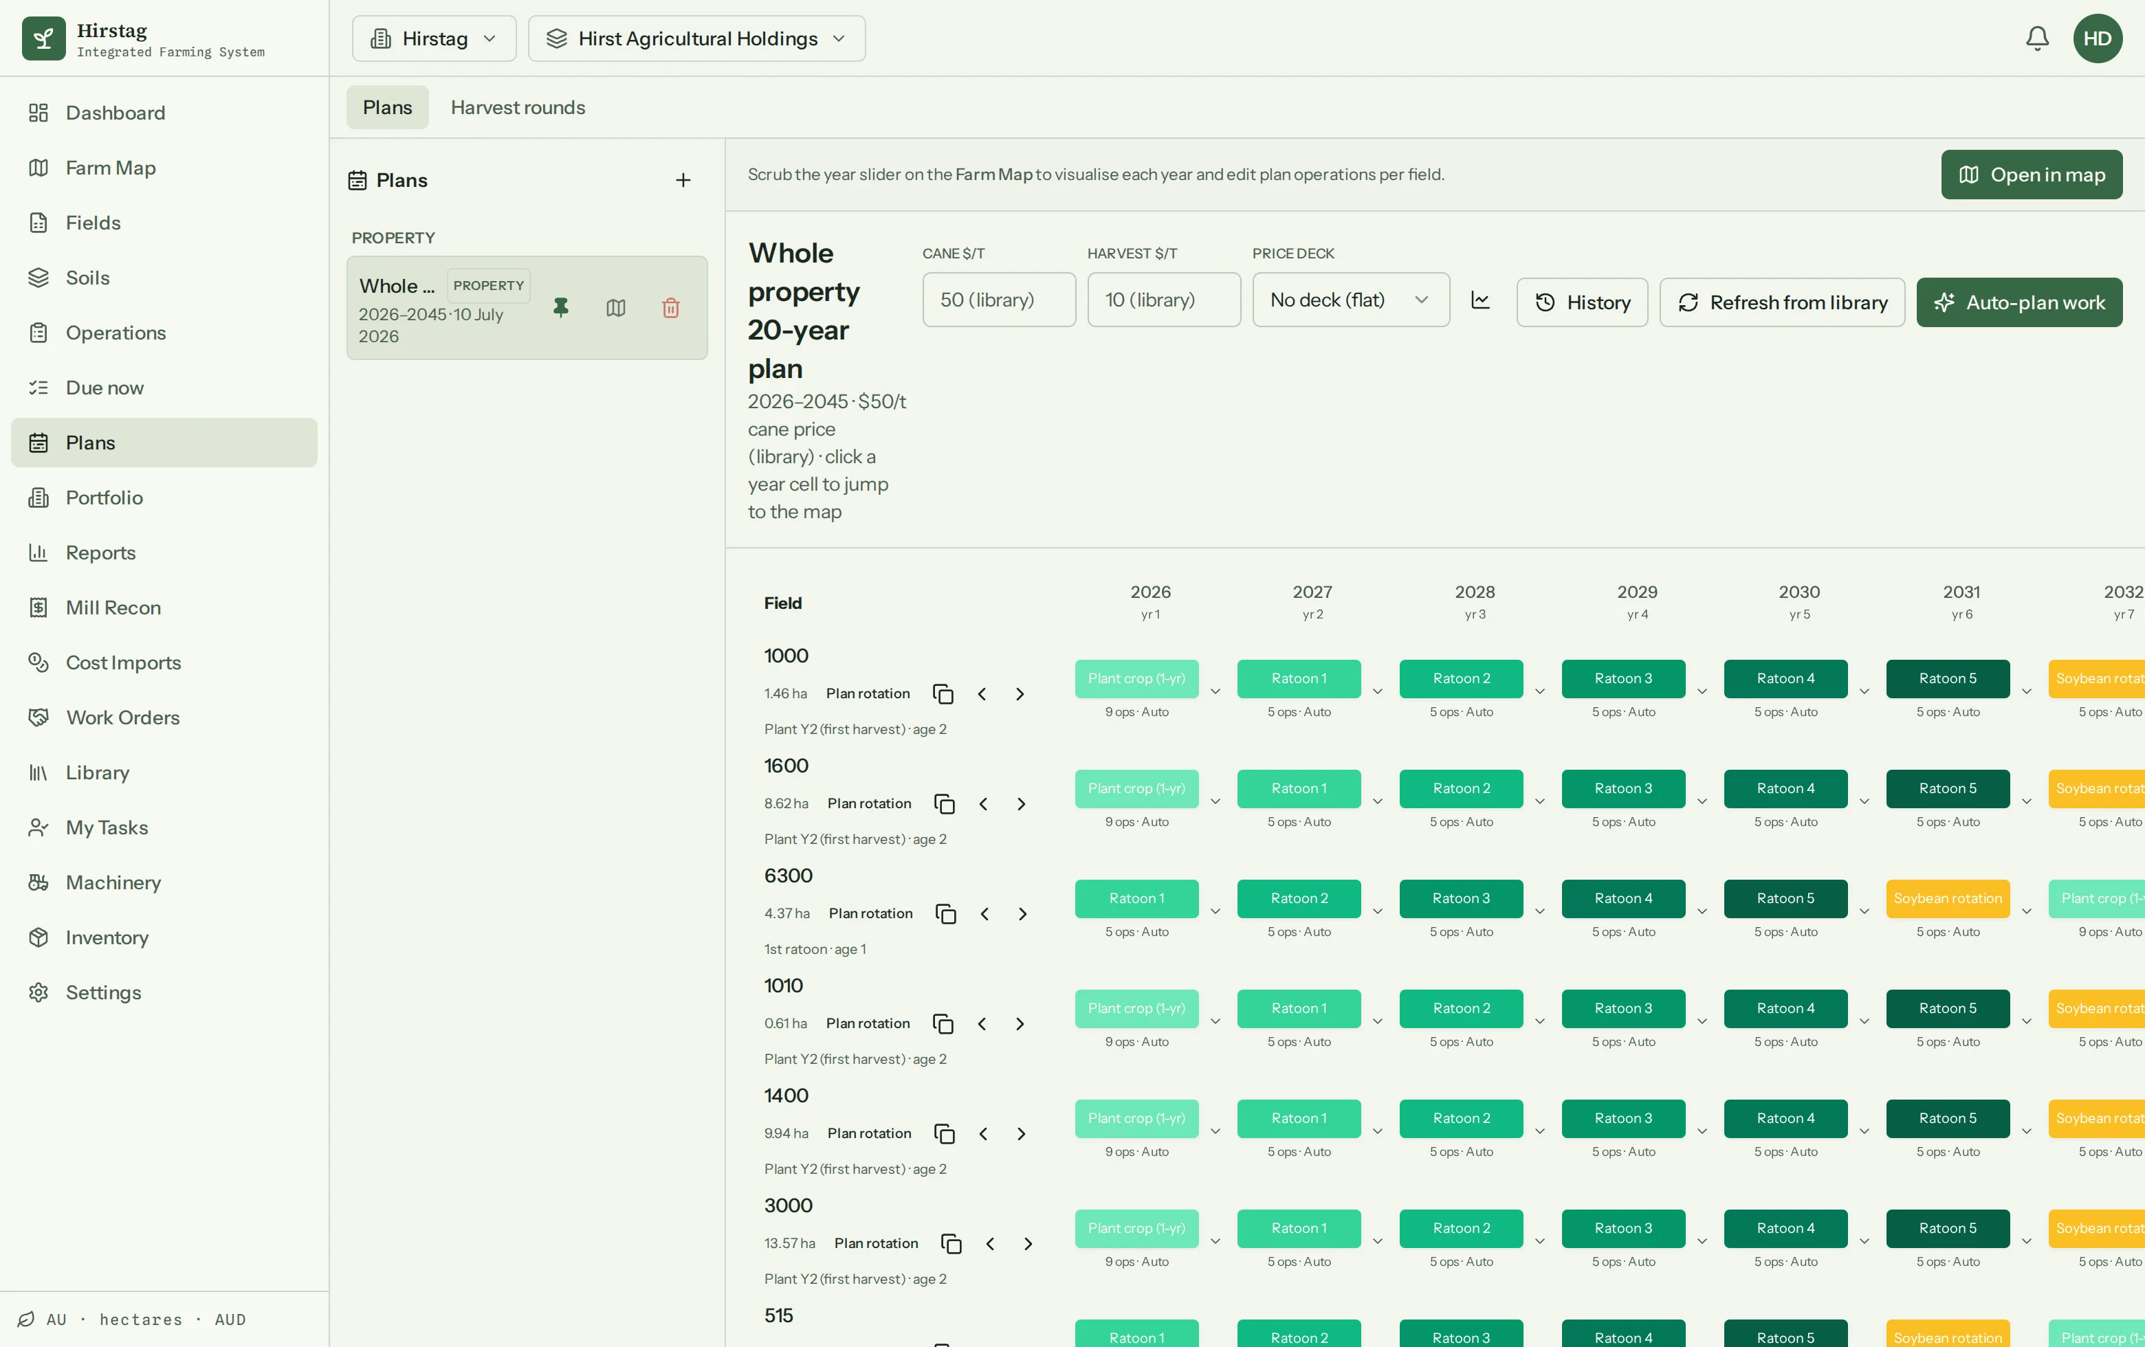The width and height of the screenshot is (2145, 1347).
Task: Open the Hirstag organization dropdown
Action: [x=434, y=38]
